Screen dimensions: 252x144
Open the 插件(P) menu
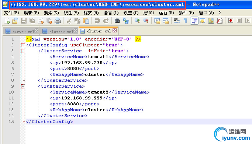click(x=186, y=13)
